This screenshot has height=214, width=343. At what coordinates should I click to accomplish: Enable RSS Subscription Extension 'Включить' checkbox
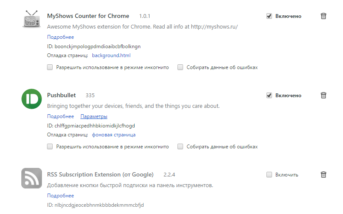269,175
